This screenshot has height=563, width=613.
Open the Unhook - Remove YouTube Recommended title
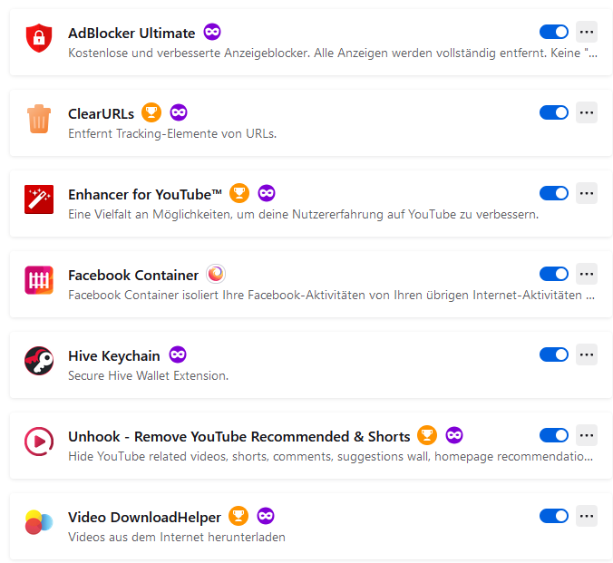(x=238, y=437)
